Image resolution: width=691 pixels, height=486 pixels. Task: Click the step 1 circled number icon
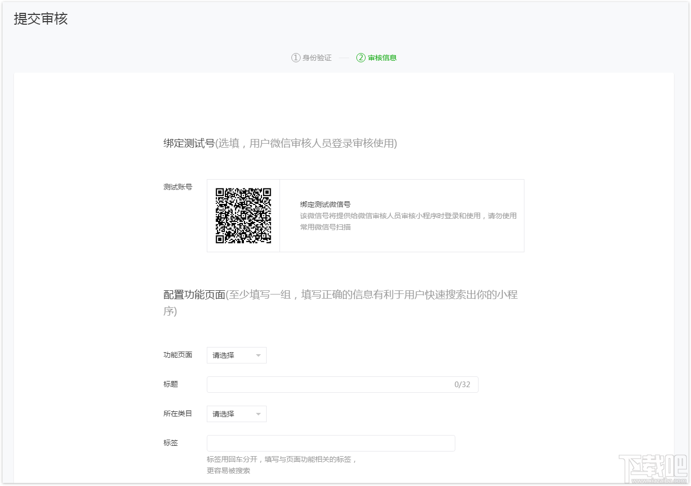coord(294,58)
